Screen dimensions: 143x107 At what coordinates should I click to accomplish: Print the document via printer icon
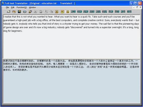(x=25, y=12)
